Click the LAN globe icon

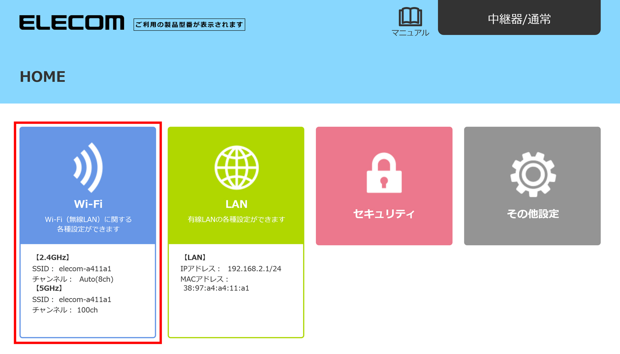236,168
